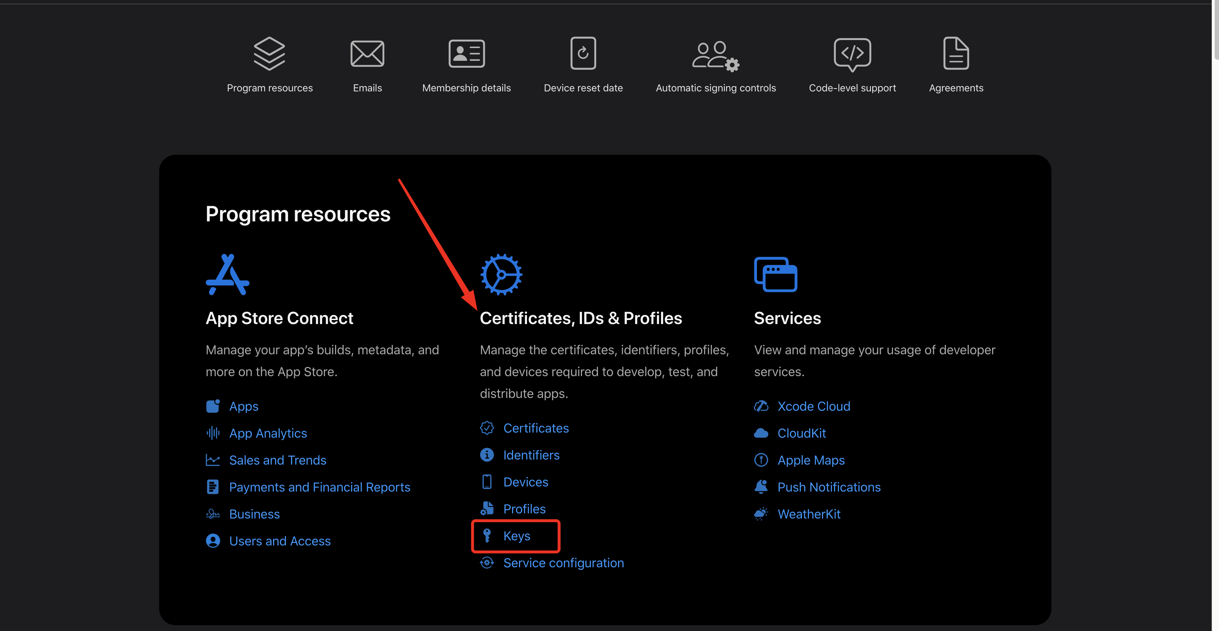Open the Apps link

pos(244,406)
